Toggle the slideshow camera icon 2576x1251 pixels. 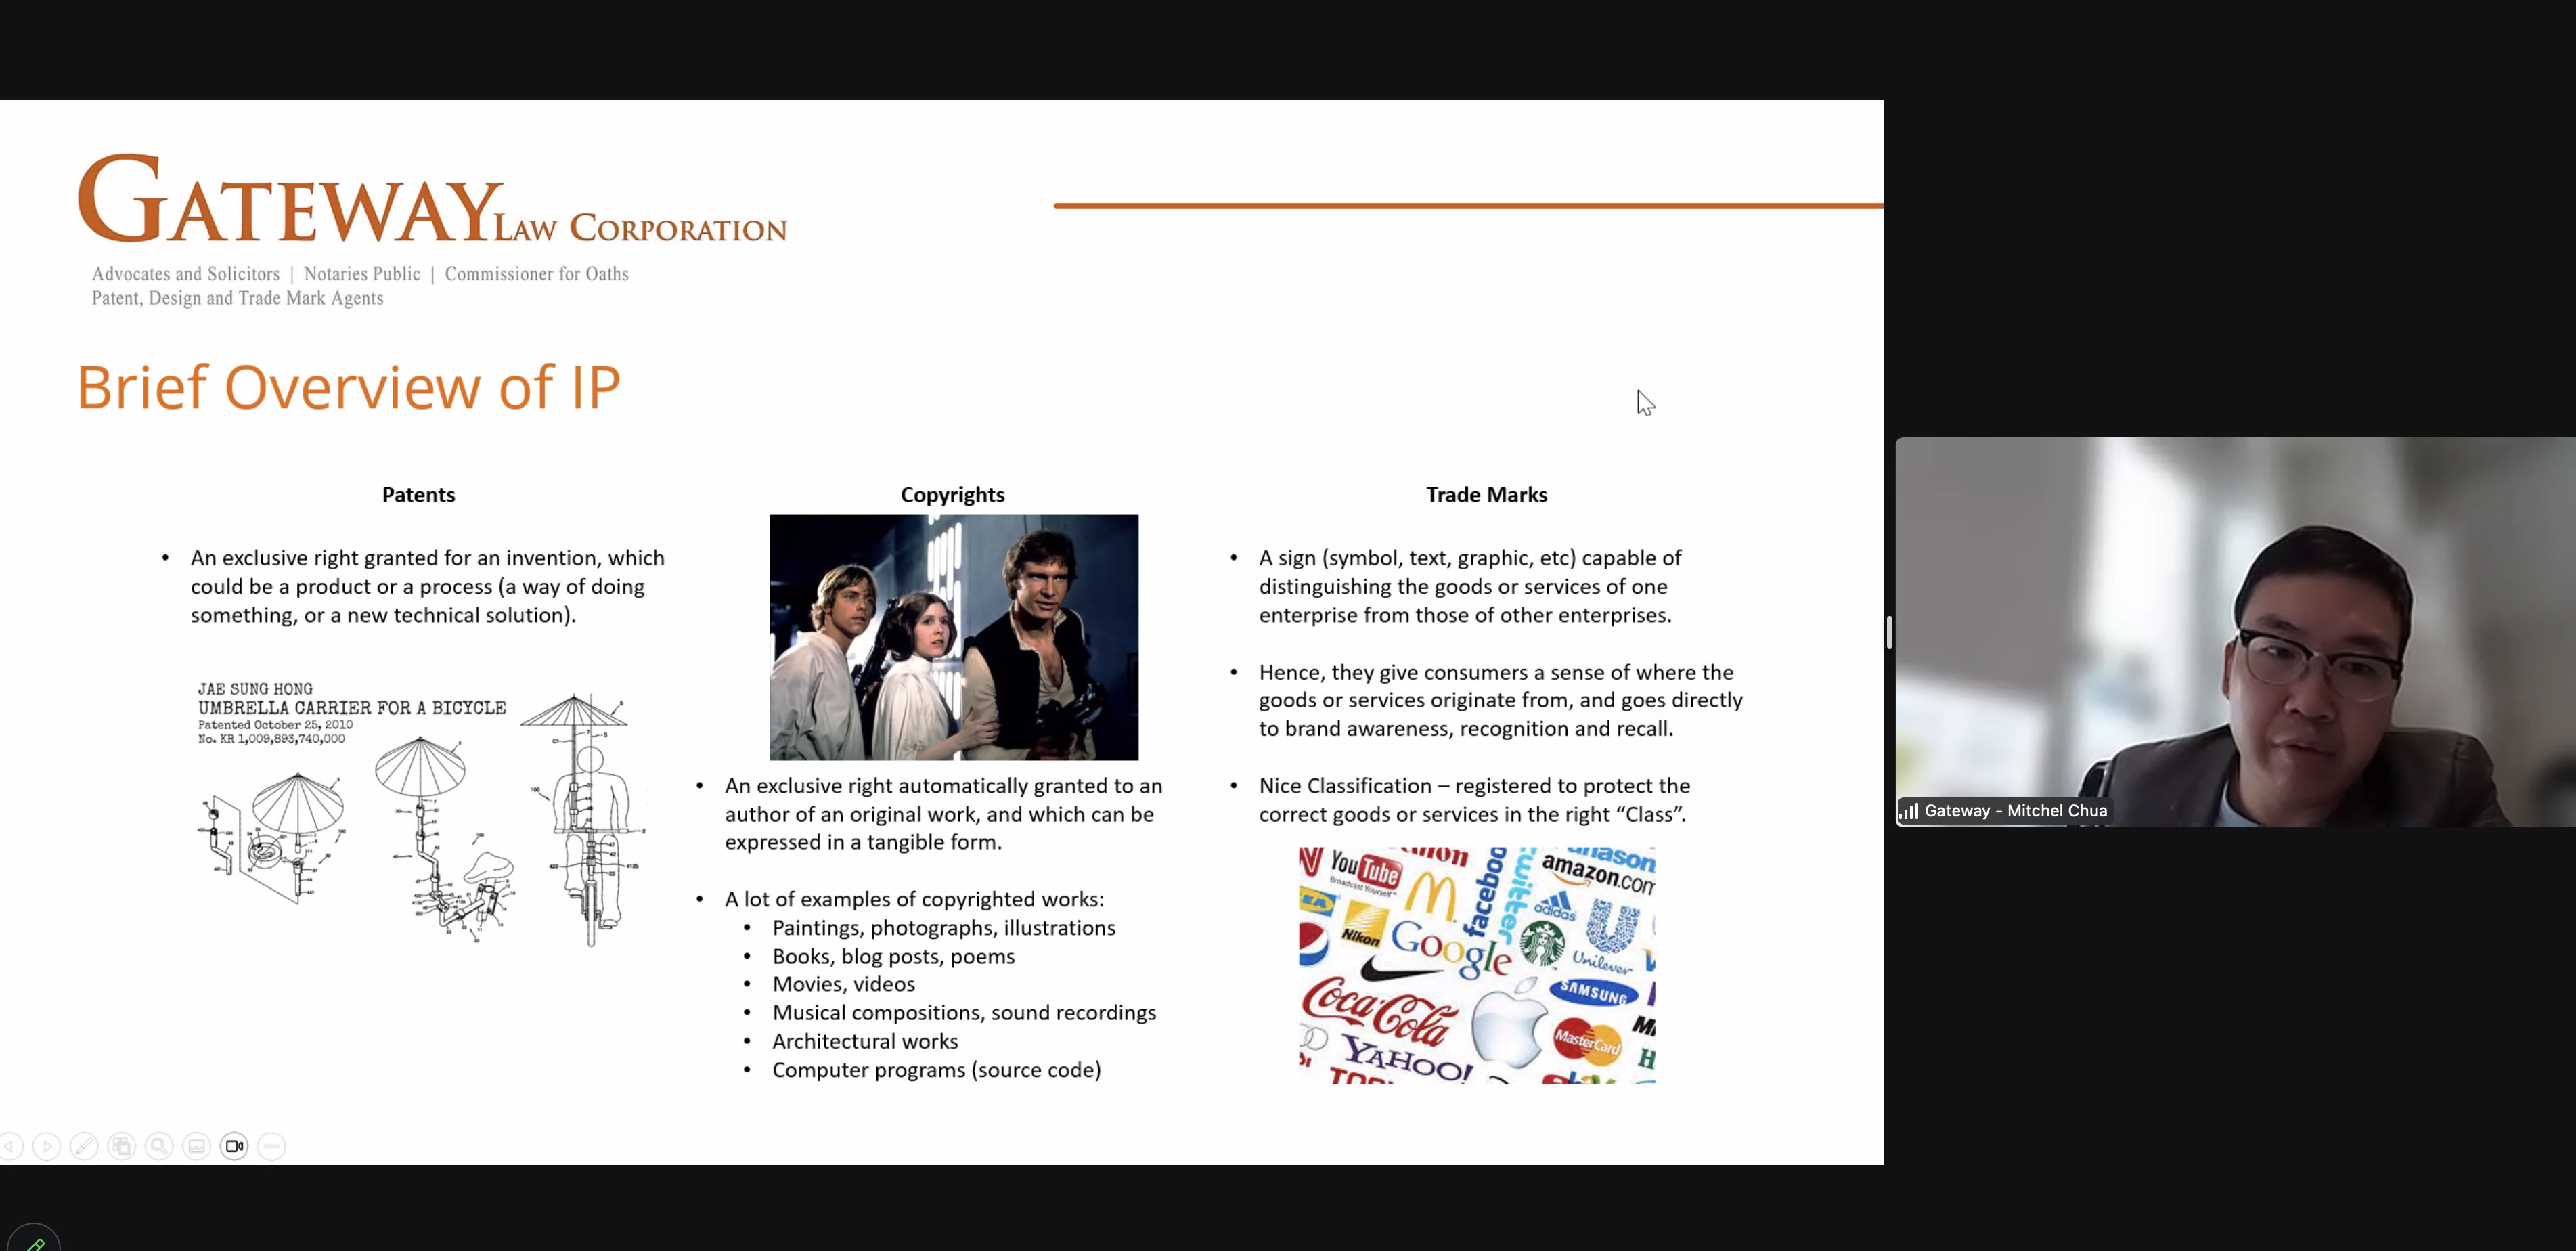(x=234, y=1146)
